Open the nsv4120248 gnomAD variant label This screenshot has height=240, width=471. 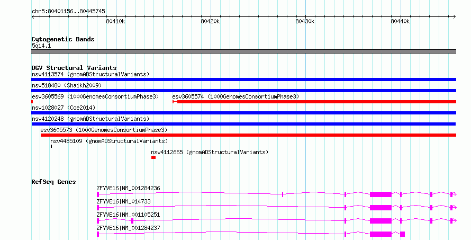90,119
